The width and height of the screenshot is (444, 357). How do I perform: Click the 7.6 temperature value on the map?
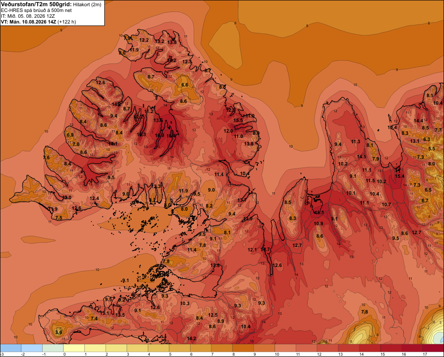click(x=47, y=157)
